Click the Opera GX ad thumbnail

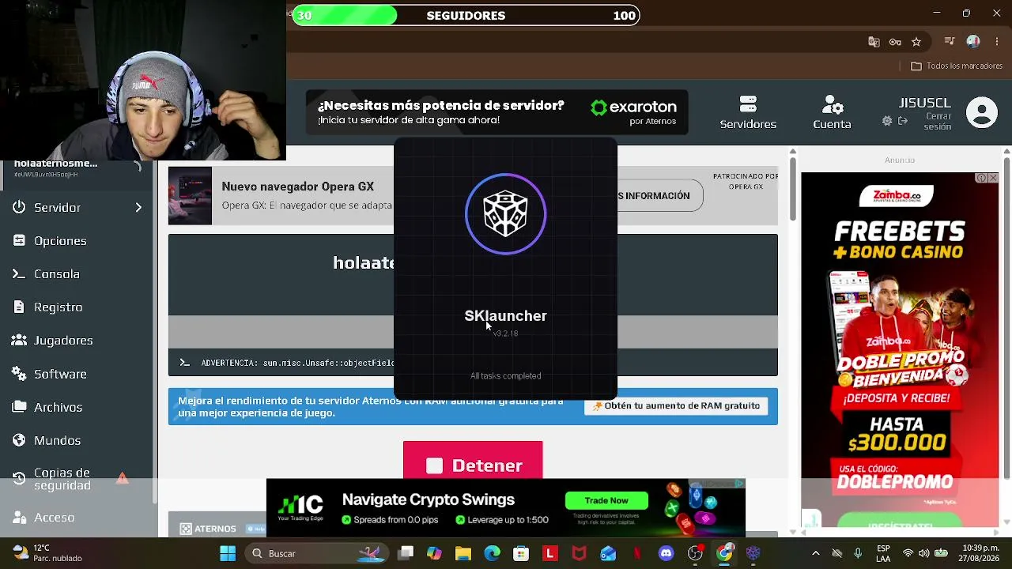190,196
